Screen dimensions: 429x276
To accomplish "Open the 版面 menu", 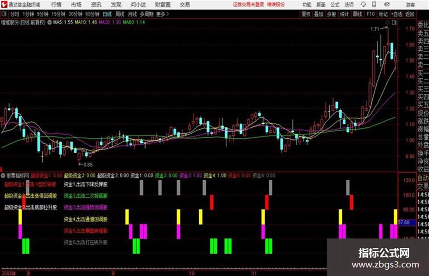I will [x=321, y=5].
